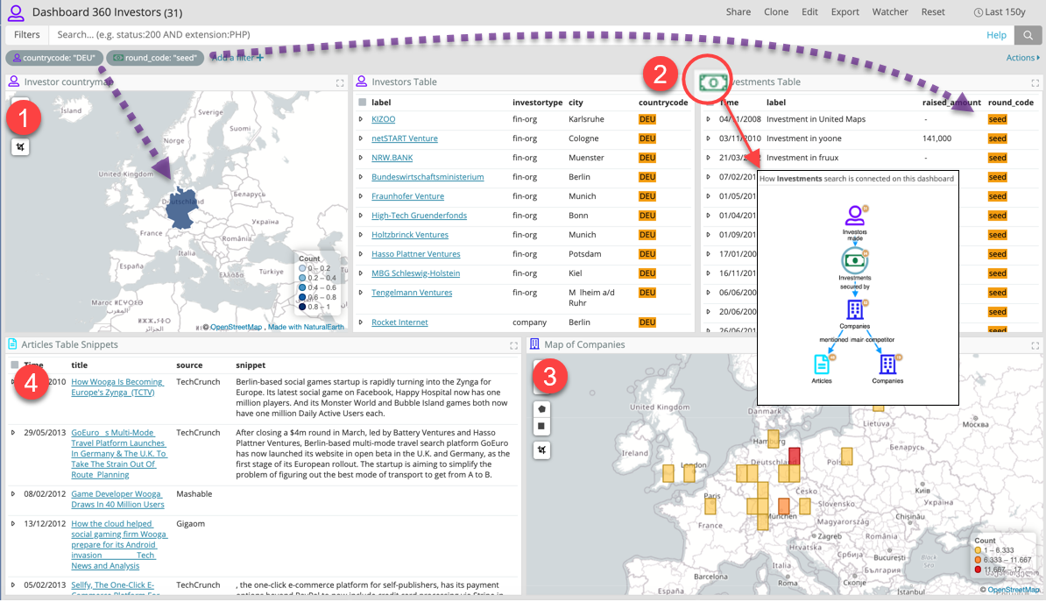Click the Investors node in relation diagram
The height and width of the screenshot is (602, 1046).
click(854, 216)
